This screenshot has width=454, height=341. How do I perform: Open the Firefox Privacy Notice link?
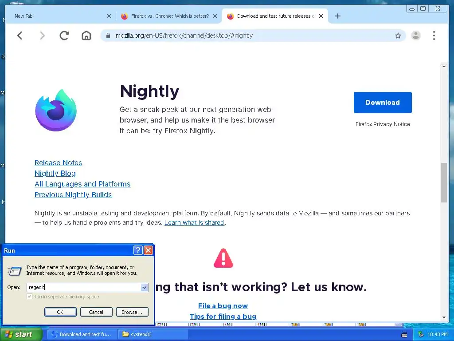(383, 124)
